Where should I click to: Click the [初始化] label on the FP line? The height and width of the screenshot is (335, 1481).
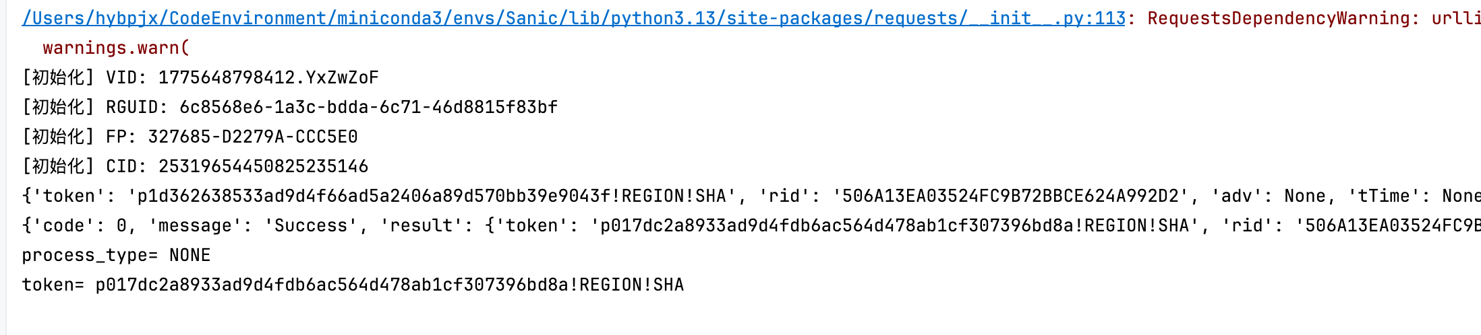(58, 137)
